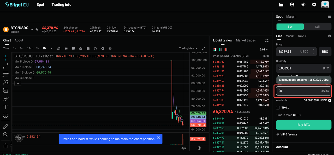Select the zoom in tool
Screen dimensions: 334x155
pyautogui.click(x=5, y=134)
